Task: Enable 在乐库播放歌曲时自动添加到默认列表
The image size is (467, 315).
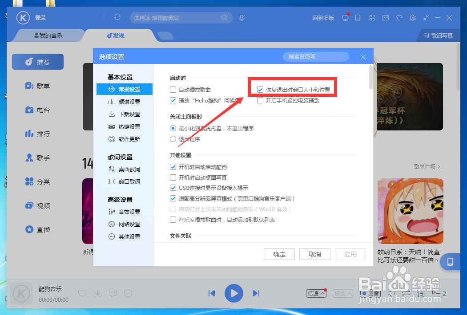Action: [x=173, y=220]
